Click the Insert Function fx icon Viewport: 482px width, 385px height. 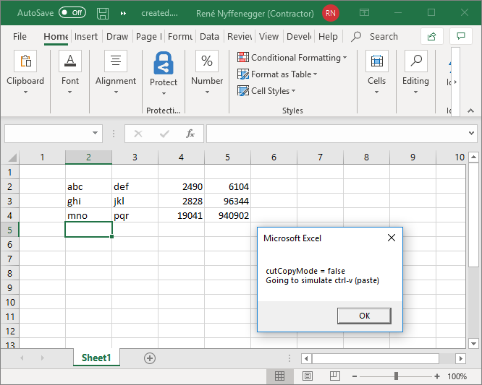click(x=190, y=134)
